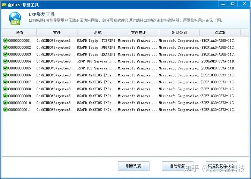Click CLSID {9D60A9E0-337A-11D... in row 000000000004
The height and width of the screenshot is (179, 251).
point(219,61)
